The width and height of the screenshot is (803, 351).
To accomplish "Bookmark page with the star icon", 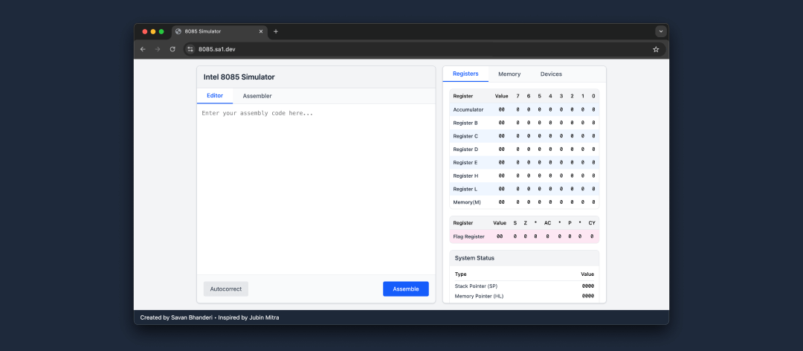I will point(656,49).
